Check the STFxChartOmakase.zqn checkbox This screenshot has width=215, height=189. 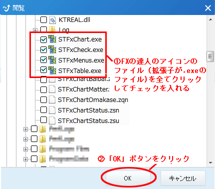[43, 99]
